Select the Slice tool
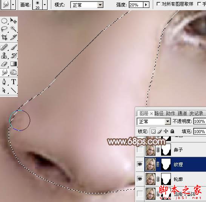This screenshot has height=202, width=206. [x=13, y=37]
